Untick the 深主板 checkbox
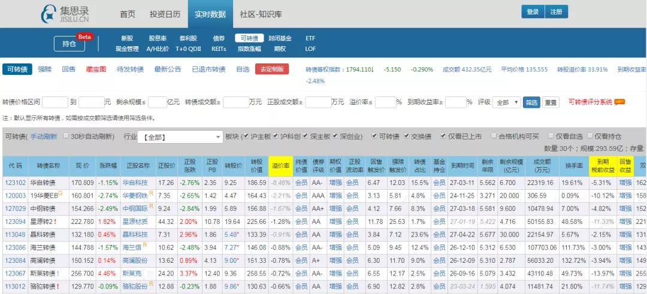Image resolution: width=647 pixels, height=294 pixels. (x=306, y=136)
